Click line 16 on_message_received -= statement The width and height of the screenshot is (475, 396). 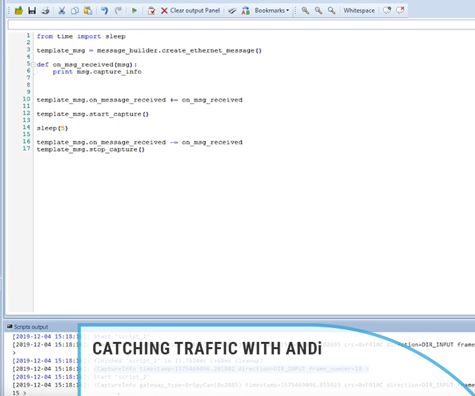pyautogui.click(x=140, y=143)
